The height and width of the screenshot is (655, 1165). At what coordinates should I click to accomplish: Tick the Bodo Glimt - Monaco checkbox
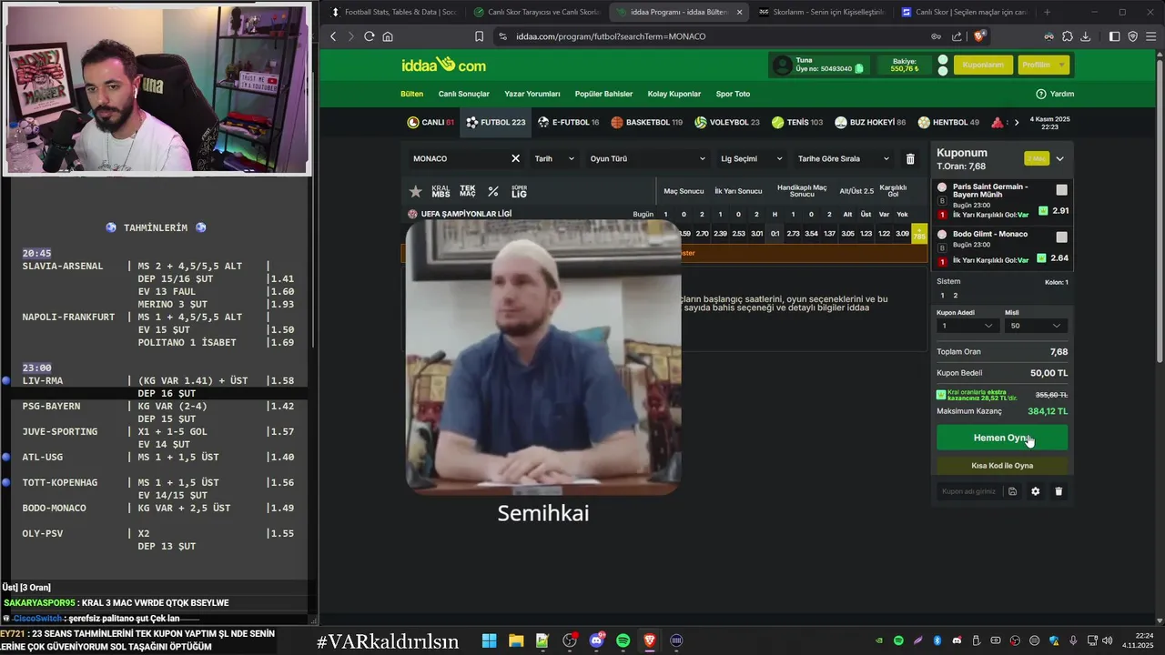(x=1061, y=237)
